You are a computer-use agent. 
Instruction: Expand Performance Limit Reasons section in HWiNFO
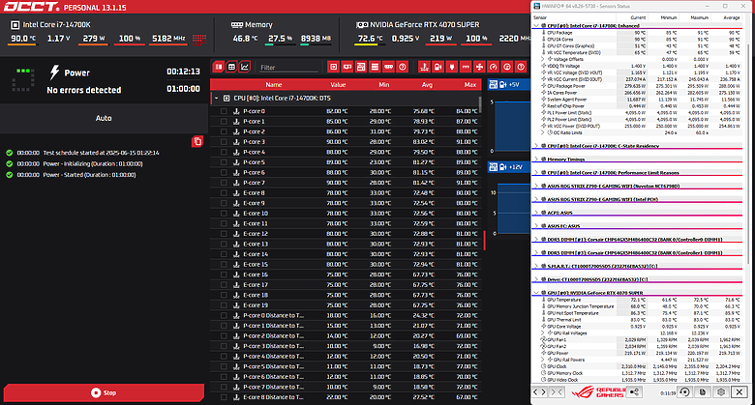pos(536,172)
